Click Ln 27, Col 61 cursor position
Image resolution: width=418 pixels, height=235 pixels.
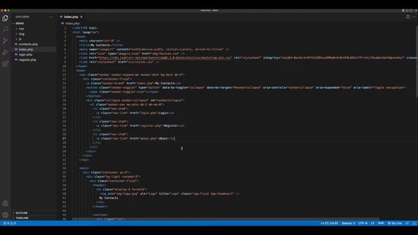pyautogui.click(x=329, y=223)
